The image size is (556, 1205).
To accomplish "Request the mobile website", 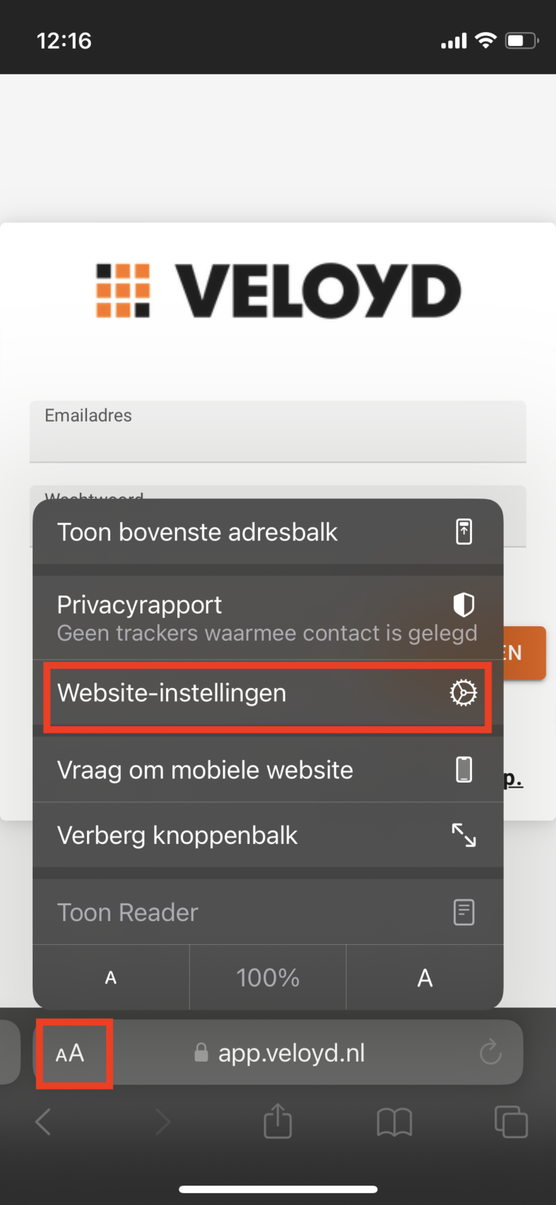I will point(267,769).
